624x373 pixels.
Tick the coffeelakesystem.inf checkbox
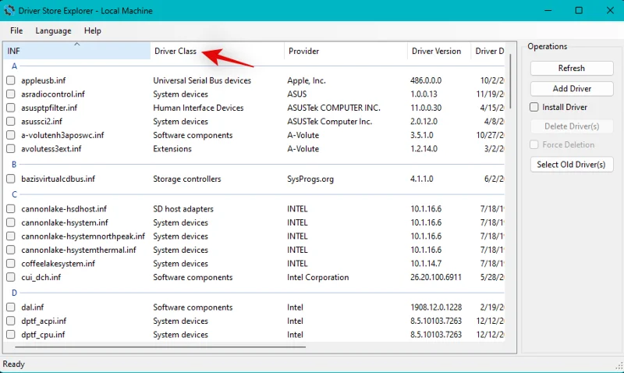(11, 264)
